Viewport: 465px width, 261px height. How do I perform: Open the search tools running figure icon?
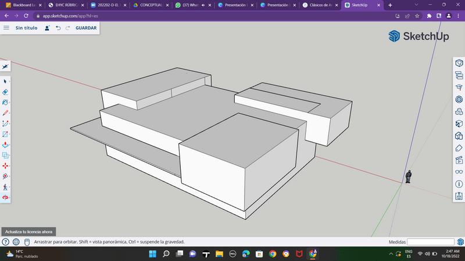pyautogui.click(x=5, y=67)
